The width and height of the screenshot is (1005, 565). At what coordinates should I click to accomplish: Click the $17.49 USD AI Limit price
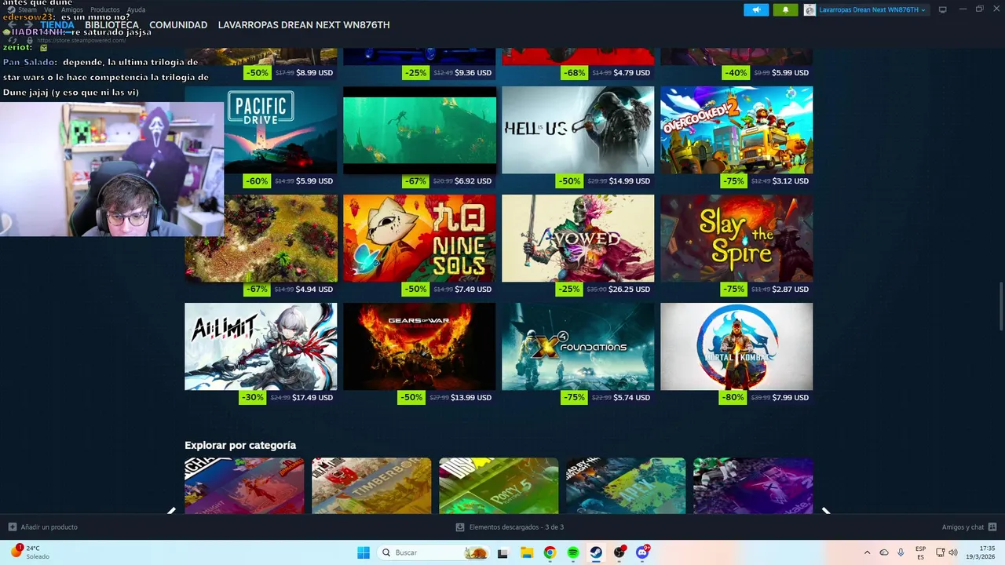(x=312, y=398)
